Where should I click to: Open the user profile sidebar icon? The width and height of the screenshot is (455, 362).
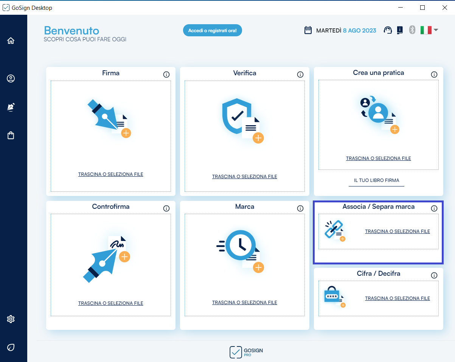(11, 79)
